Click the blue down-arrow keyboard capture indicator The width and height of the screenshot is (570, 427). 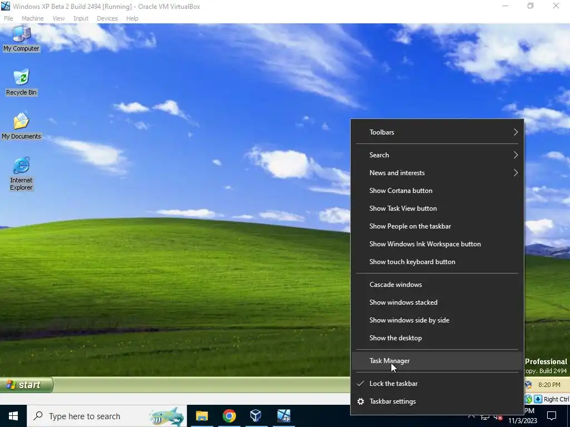pyautogui.click(x=538, y=399)
